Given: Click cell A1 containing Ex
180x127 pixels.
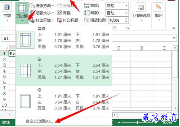Looking at the screenshot, I should (12, 53).
